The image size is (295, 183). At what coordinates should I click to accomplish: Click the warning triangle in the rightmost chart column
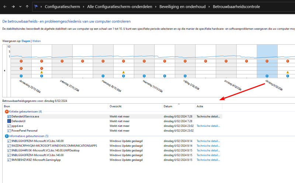pos(288,72)
